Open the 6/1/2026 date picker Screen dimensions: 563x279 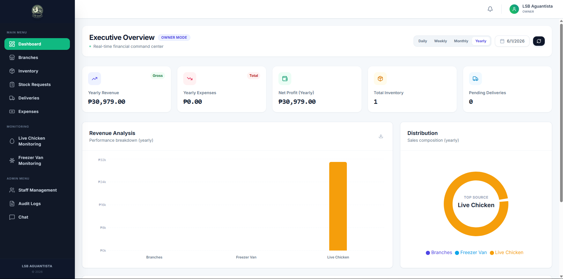512,41
